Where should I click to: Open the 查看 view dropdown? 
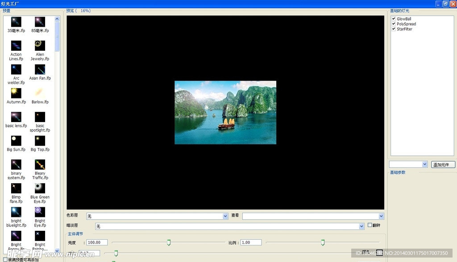[381, 216]
